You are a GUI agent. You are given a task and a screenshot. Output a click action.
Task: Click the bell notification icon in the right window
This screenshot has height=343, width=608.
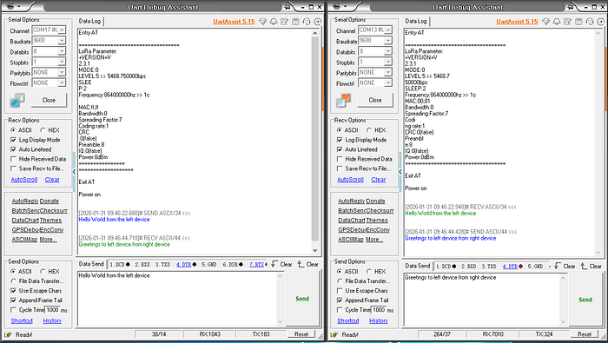pos(557,22)
